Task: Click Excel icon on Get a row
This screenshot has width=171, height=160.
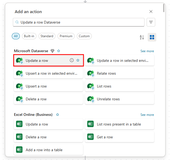Action: pos(90,137)
